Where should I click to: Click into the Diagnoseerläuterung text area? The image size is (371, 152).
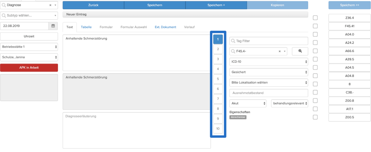click(x=137, y=130)
